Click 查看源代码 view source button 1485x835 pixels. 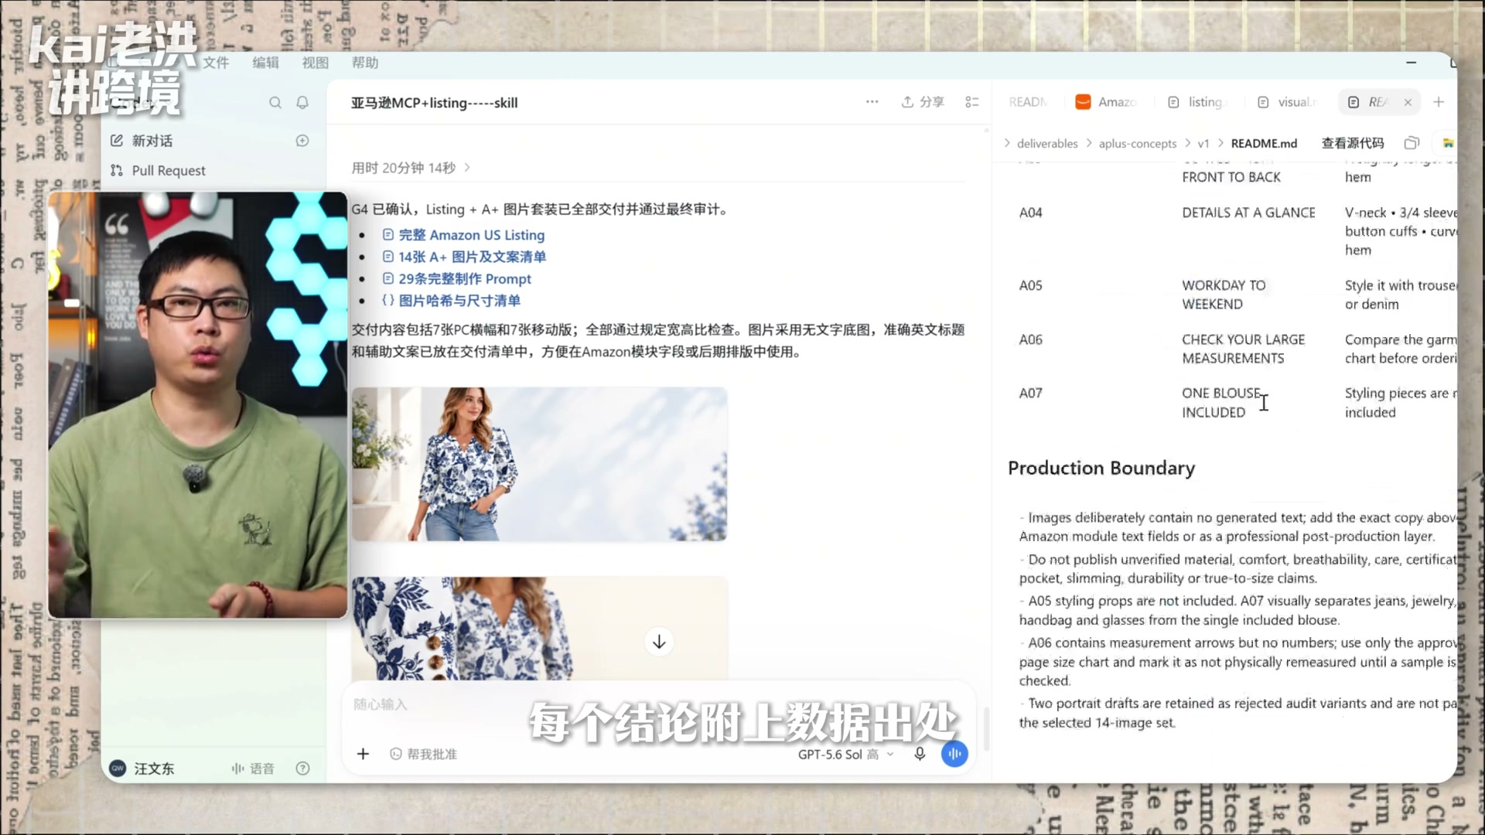(x=1352, y=143)
